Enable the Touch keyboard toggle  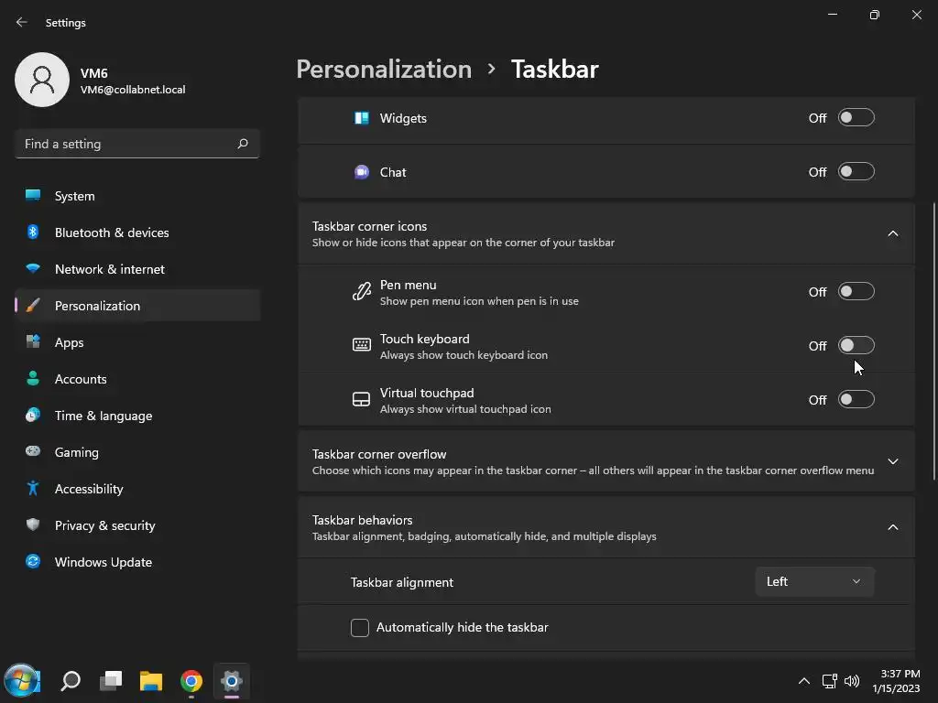point(856,345)
